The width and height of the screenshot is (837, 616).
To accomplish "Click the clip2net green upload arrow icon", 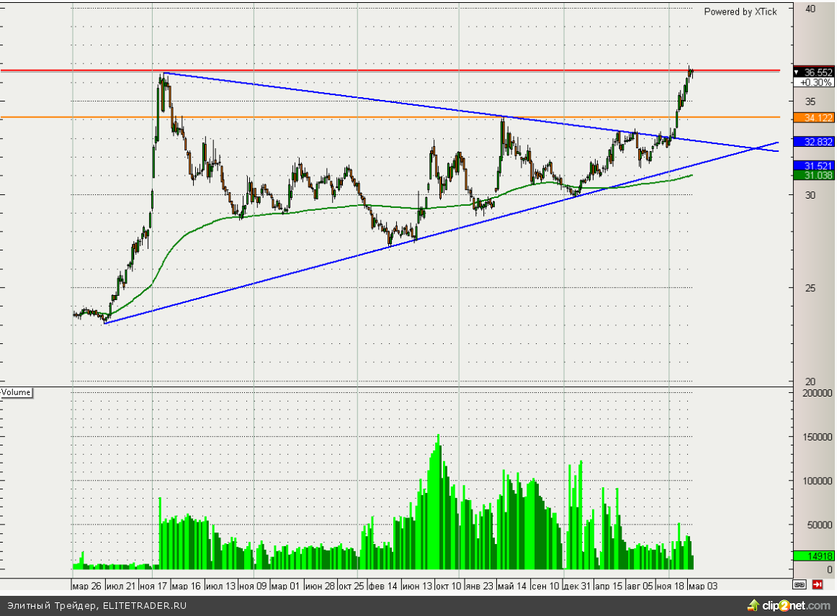I will [x=753, y=605].
